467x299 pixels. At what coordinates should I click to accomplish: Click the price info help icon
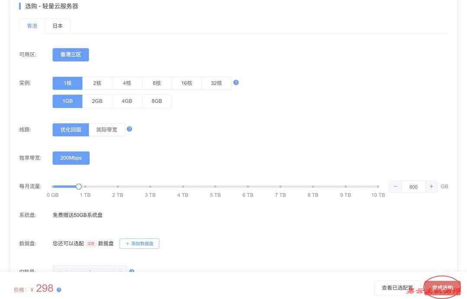point(59,290)
